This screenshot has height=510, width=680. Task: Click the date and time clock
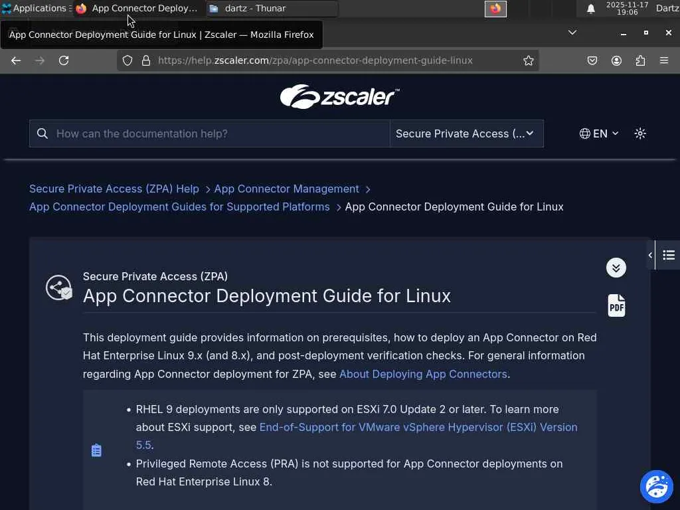[627, 8]
